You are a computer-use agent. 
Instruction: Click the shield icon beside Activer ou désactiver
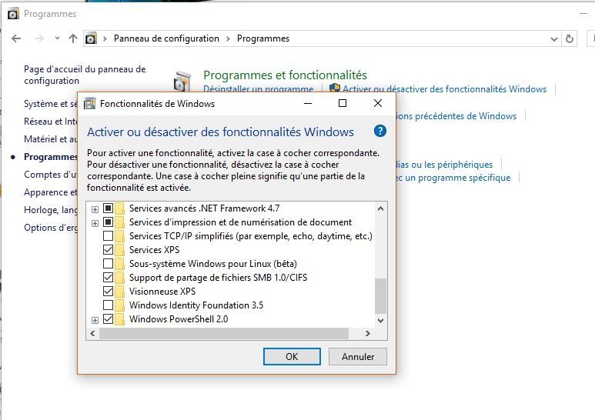point(334,88)
